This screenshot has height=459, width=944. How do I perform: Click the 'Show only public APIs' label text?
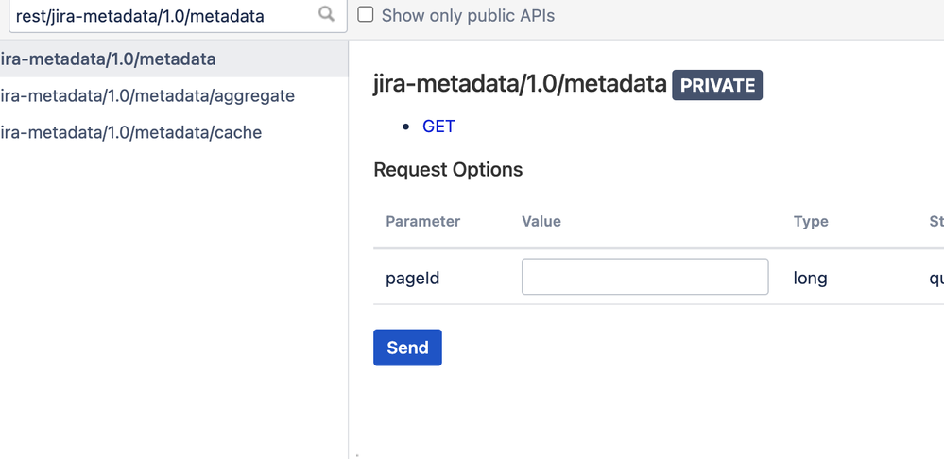(468, 16)
